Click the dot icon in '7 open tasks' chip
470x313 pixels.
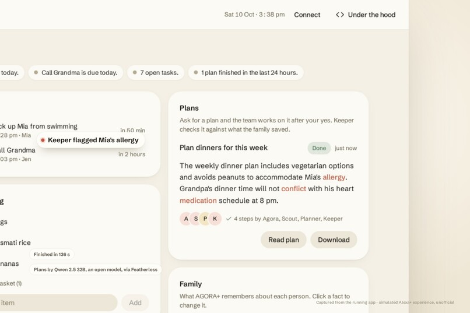click(135, 72)
